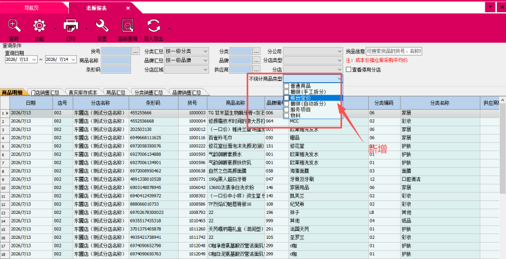The height and width of the screenshot is (259, 506).
Task: Switch to the 门店销售汇总 tab
Action: pos(45,93)
